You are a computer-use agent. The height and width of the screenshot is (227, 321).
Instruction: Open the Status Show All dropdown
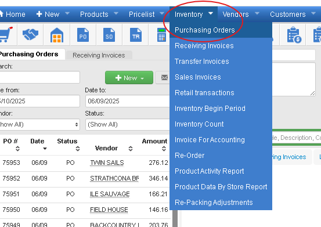127,124
